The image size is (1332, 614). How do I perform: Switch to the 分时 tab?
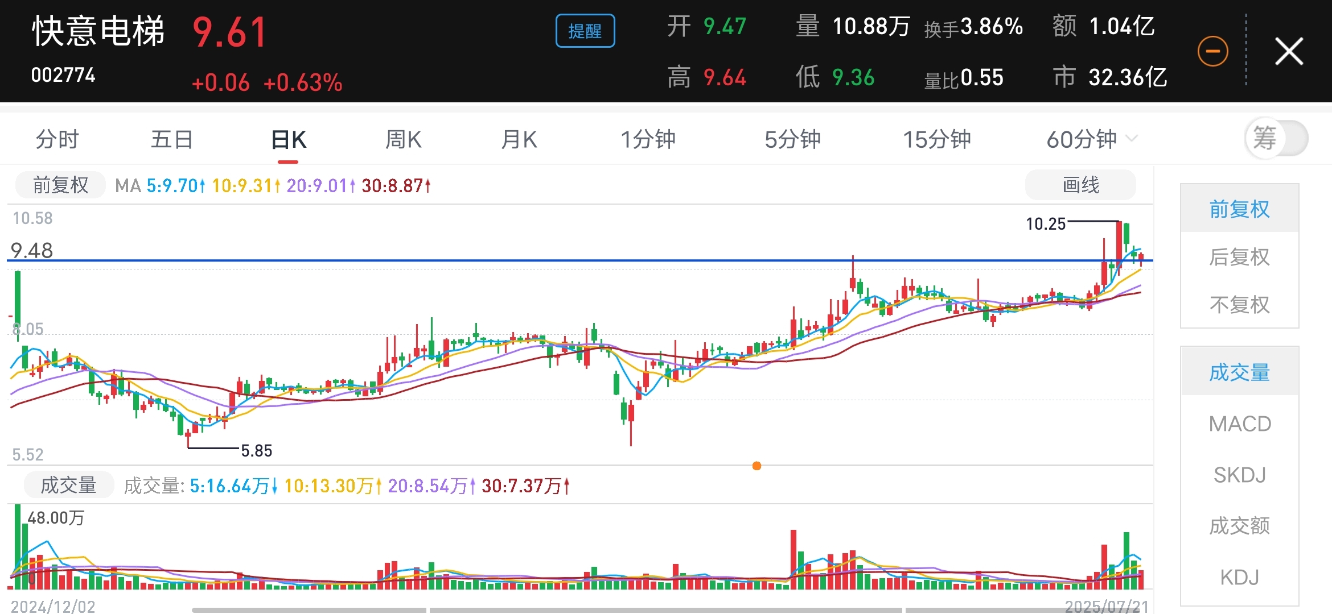tap(57, 139)
